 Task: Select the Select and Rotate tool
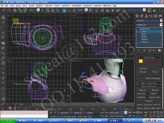pos(69,10)
